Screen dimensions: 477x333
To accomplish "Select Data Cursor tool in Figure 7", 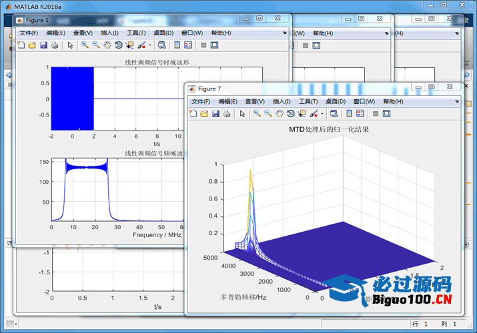I will (x=302, y=114).
